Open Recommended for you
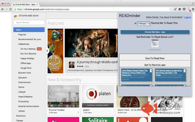The width and height of the screenshot is (195, 122). click(30, 39)
